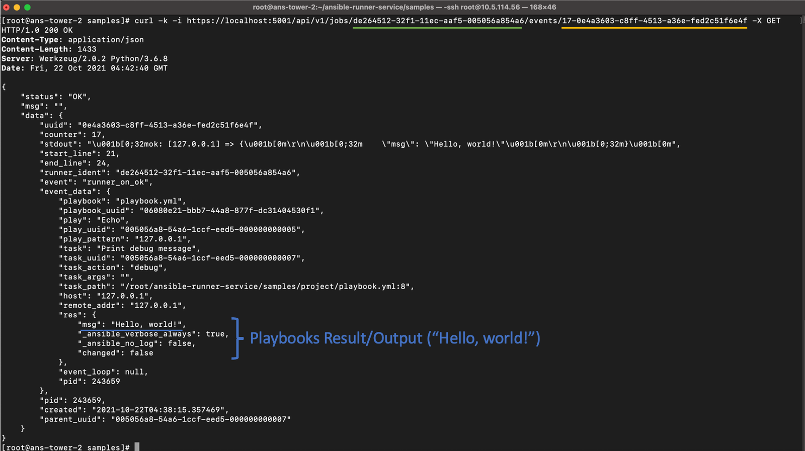The image size is (805, 451).
Task: Click the "created" timestamp value
Action: [x=159, y=410]
